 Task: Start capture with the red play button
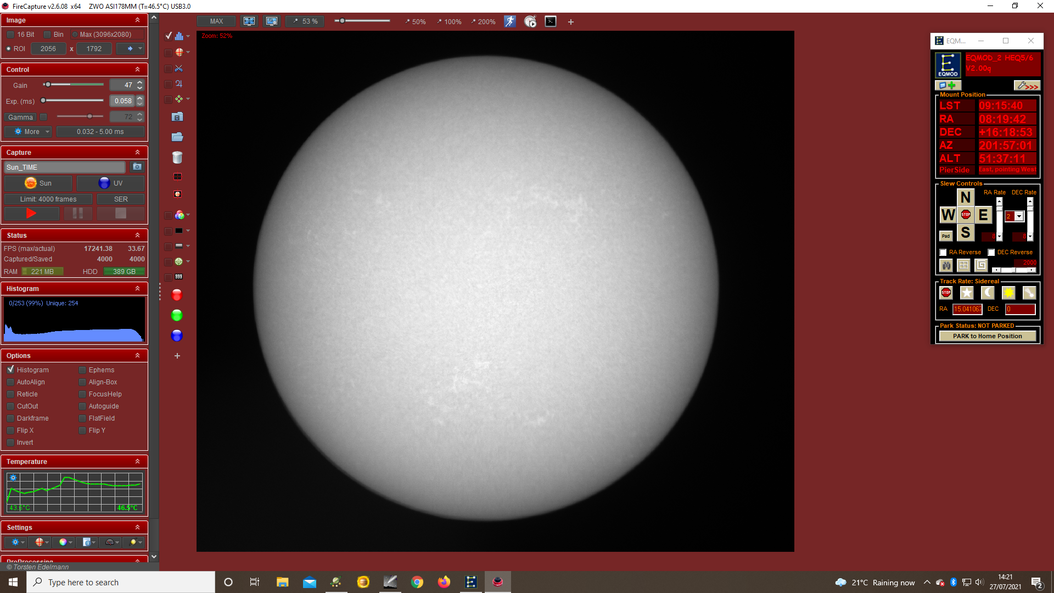tap(32, 214)
